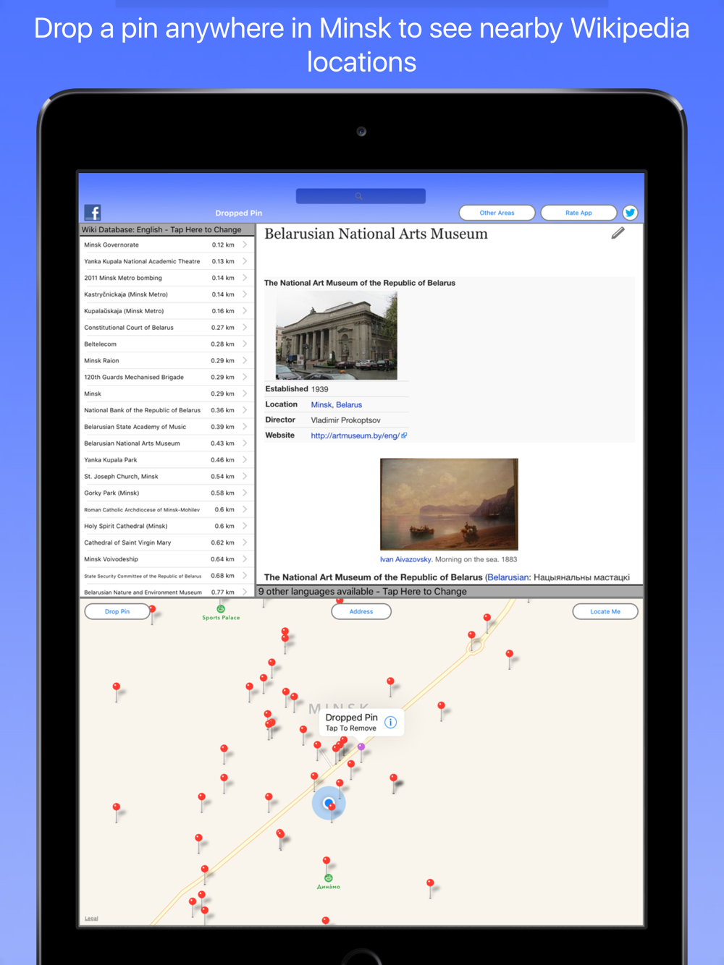Click the pencil edit icon
Screen dimensions: 724x965
click(x=618, y=233)
